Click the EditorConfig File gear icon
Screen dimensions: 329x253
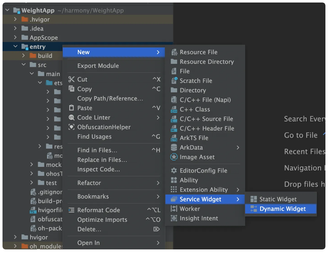click(x=174, y=171)
